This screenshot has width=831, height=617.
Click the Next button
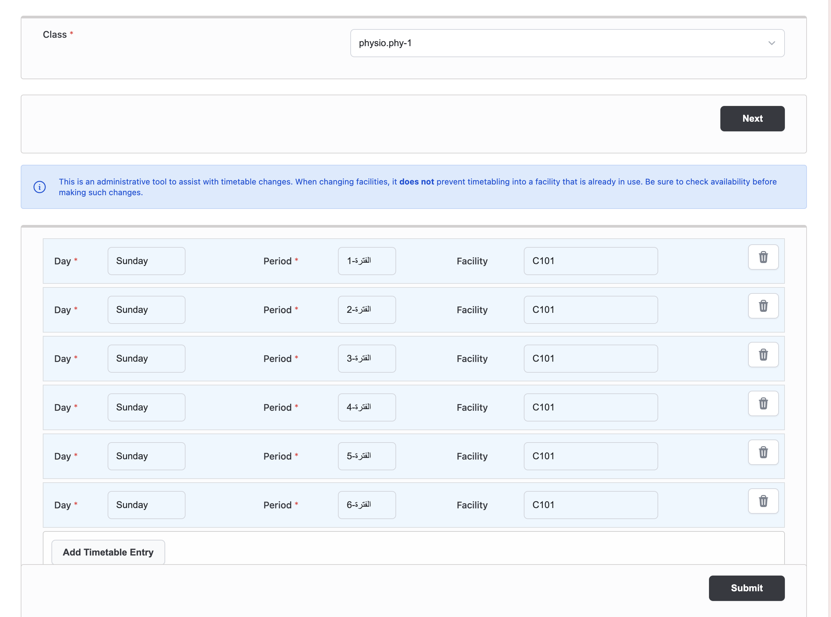[x=752, y=119]
